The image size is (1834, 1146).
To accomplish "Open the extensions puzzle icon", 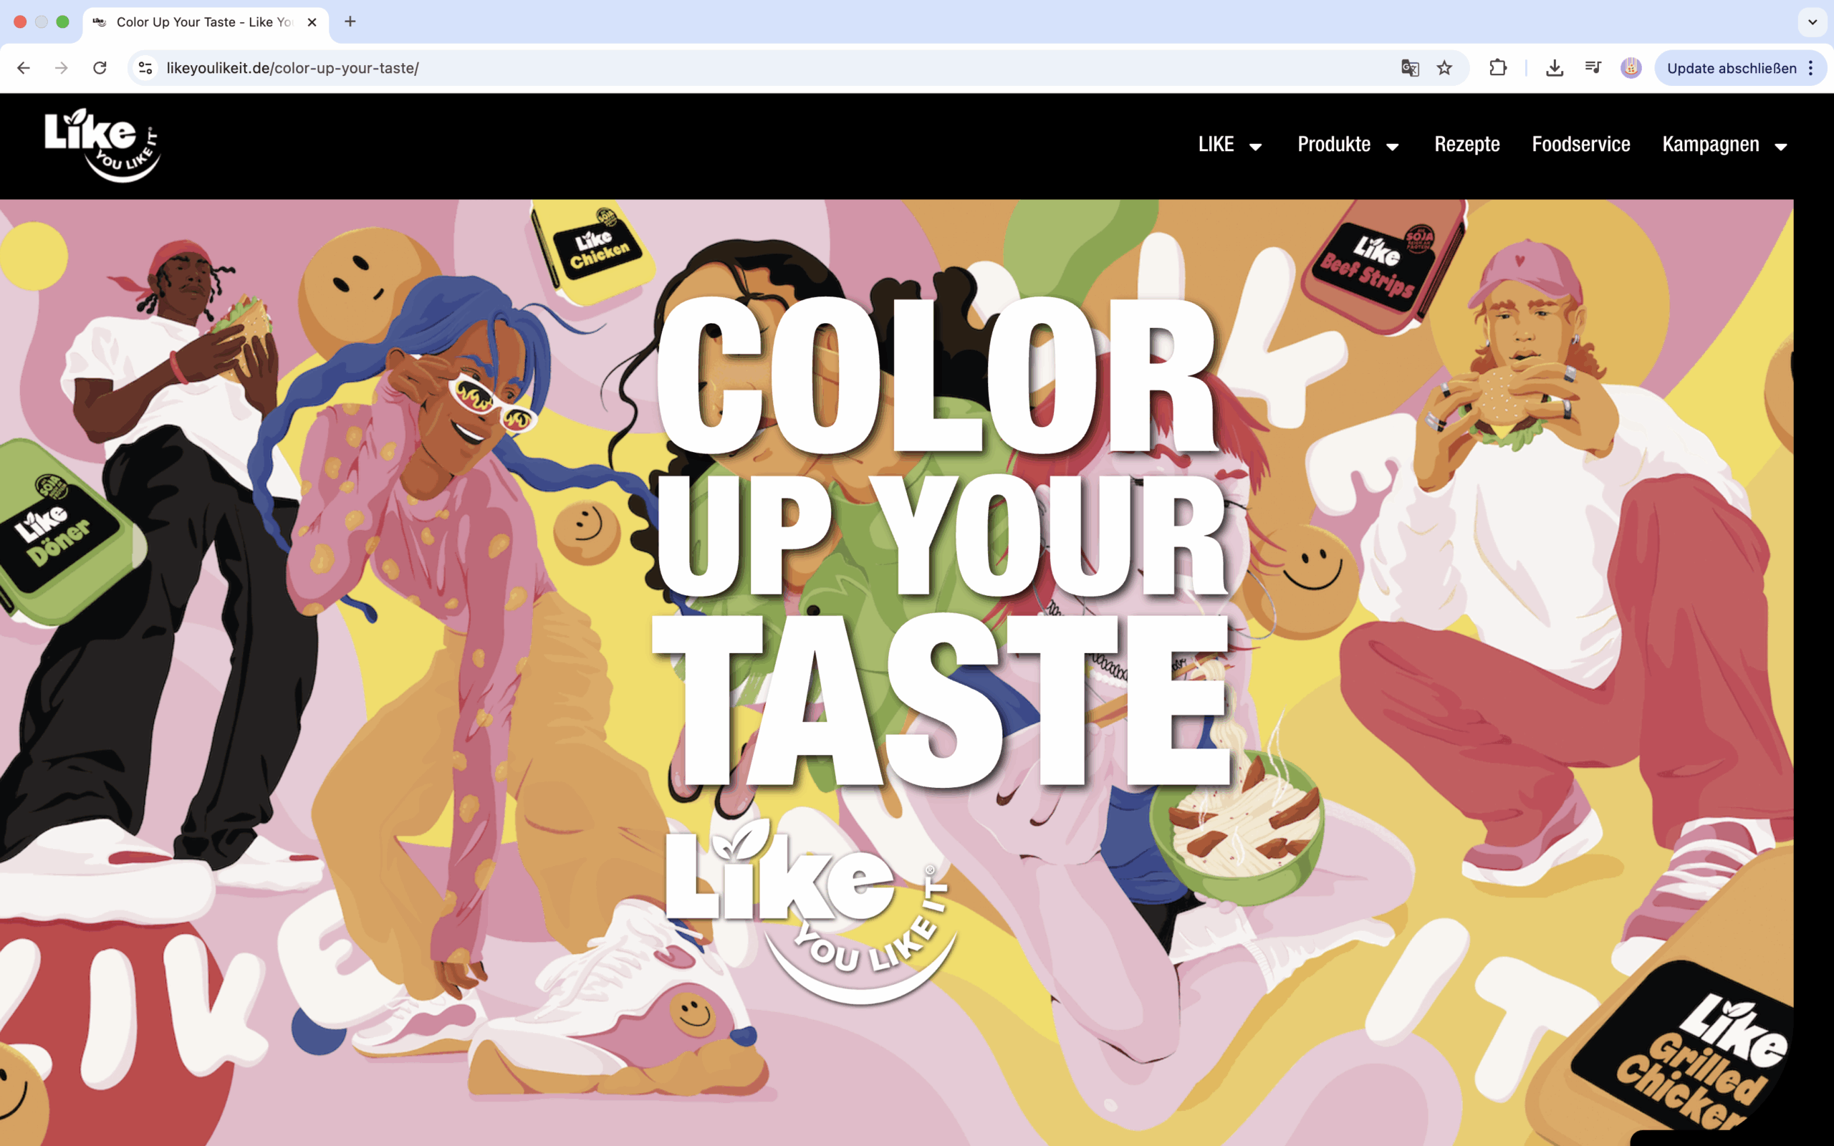I will pyautogui.click(x=1497, y=68).
